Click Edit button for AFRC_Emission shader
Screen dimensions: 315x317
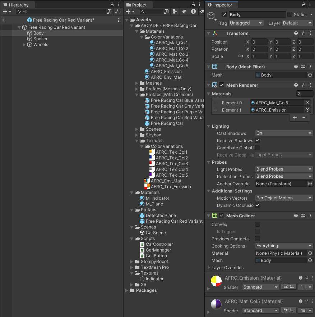(x=288, y=287)
